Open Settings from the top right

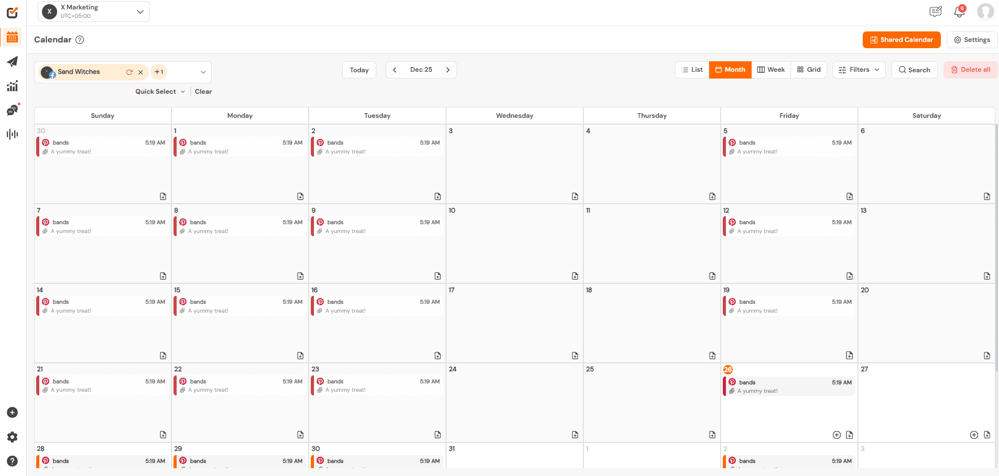971,39
